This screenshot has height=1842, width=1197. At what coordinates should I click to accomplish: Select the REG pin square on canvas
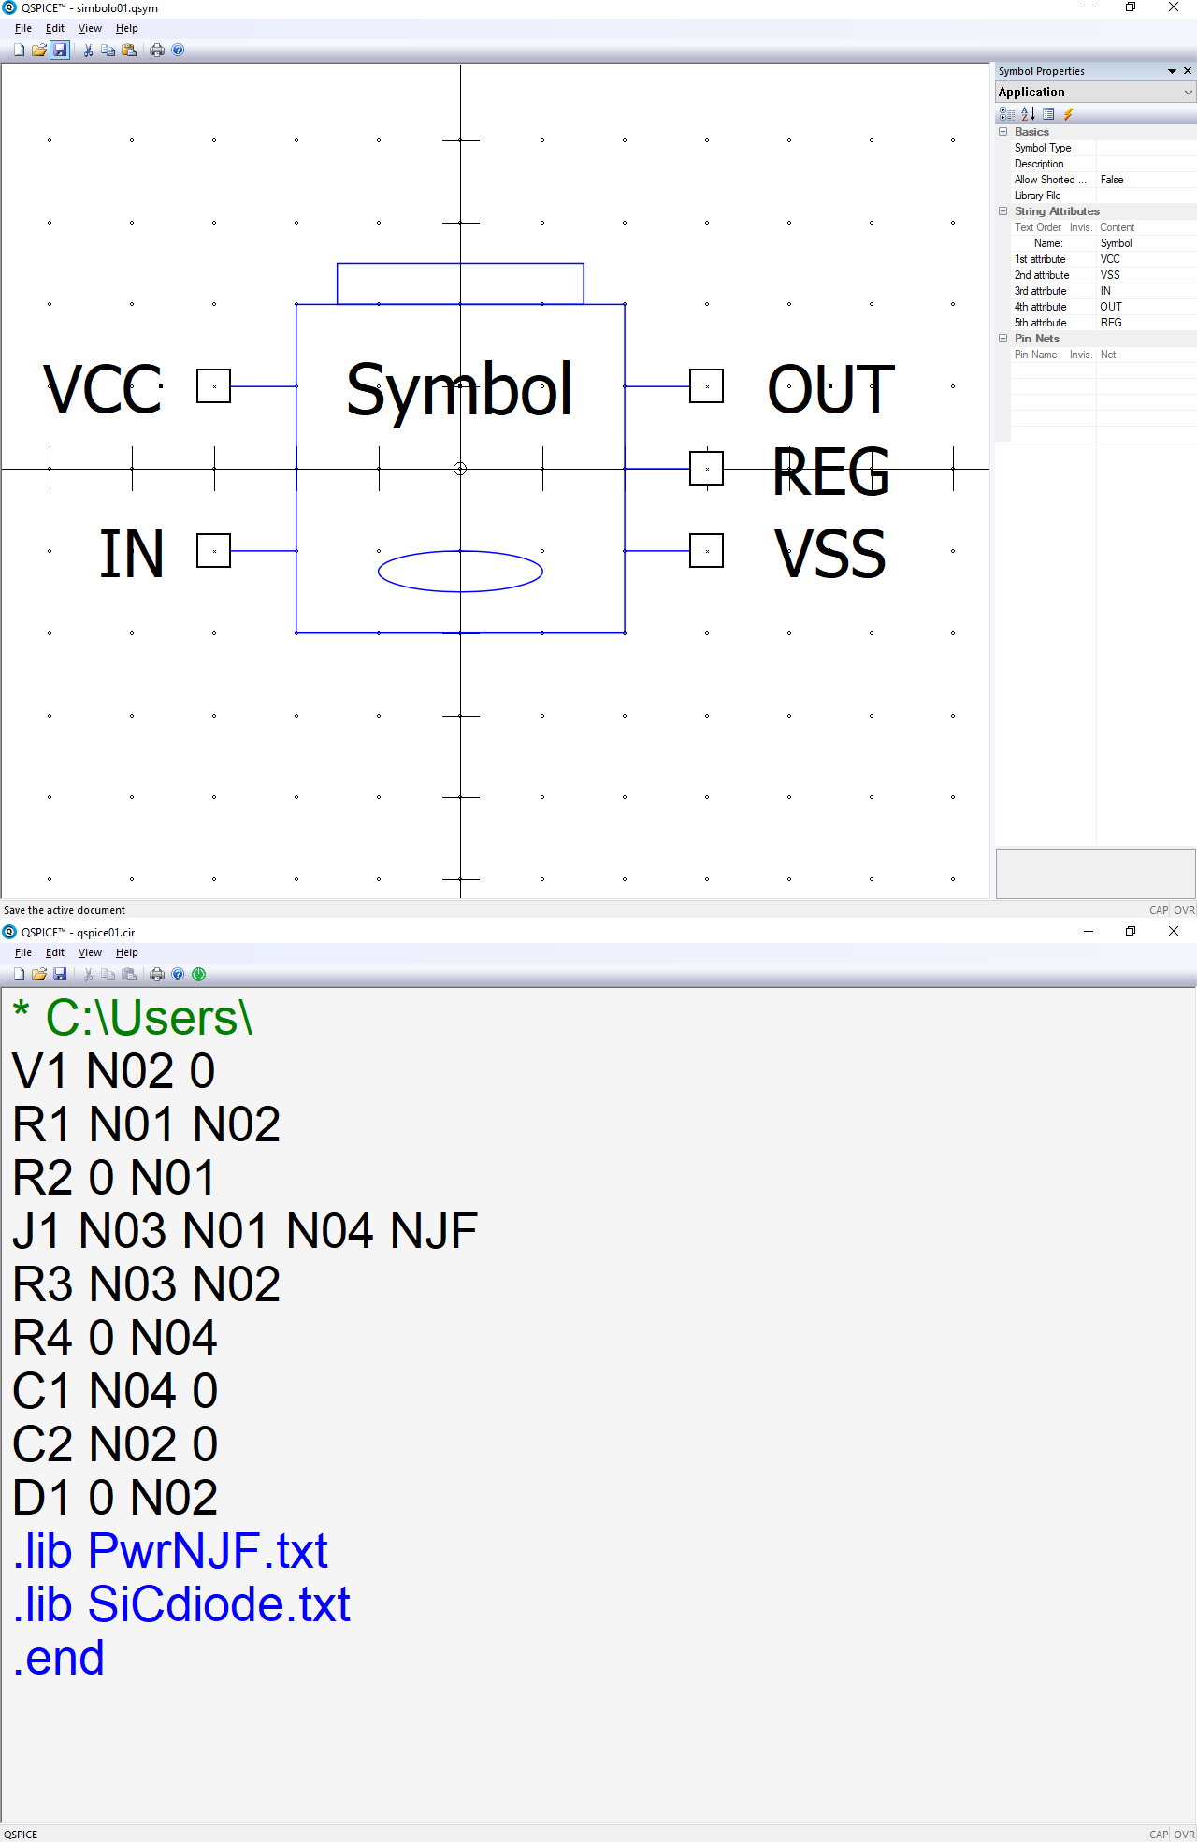pos(707,469)
